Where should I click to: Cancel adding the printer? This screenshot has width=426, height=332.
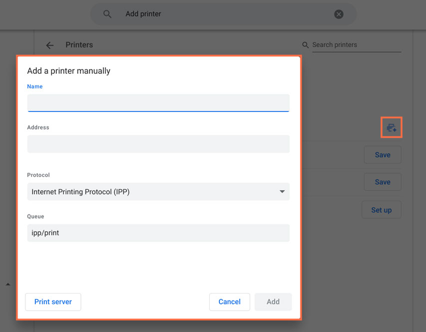pyautogui.click(x=229, y=301)
